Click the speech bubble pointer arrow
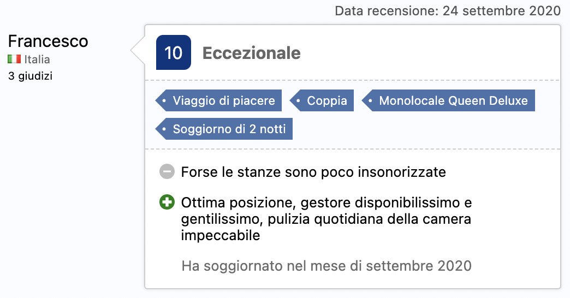 tap(138, 51)
